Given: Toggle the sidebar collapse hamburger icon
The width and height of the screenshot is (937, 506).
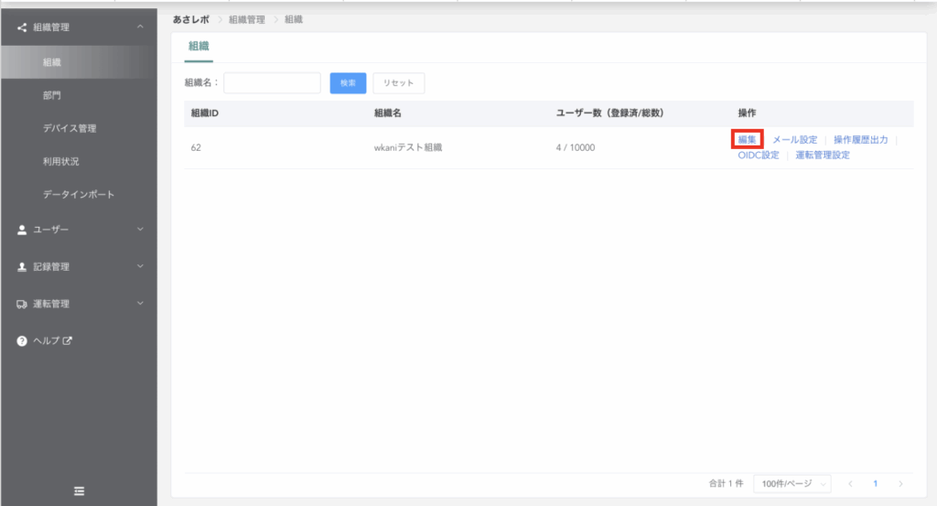Looking at the screenshot, I should [x=79, y=491].
